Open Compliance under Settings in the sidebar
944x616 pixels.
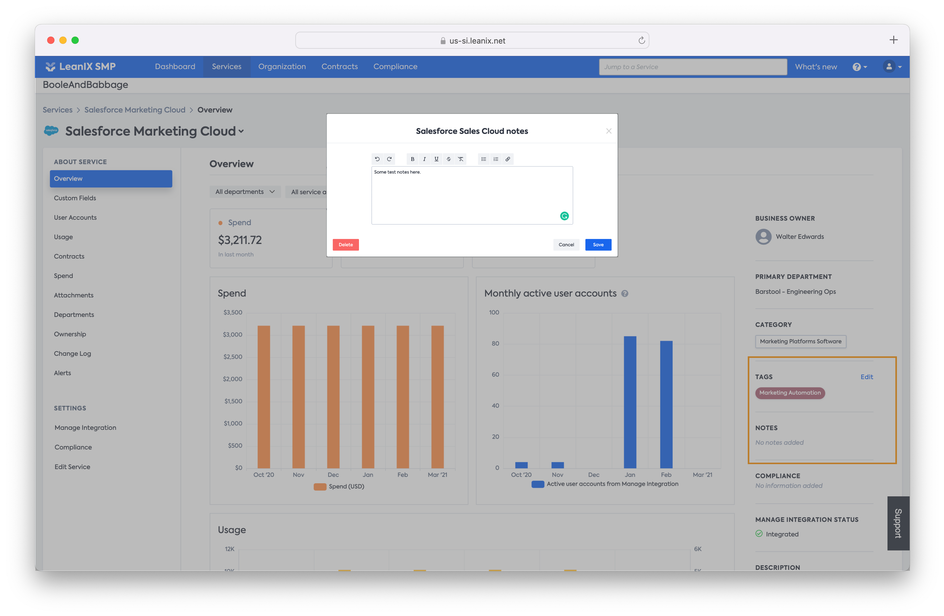coord(73,447)
